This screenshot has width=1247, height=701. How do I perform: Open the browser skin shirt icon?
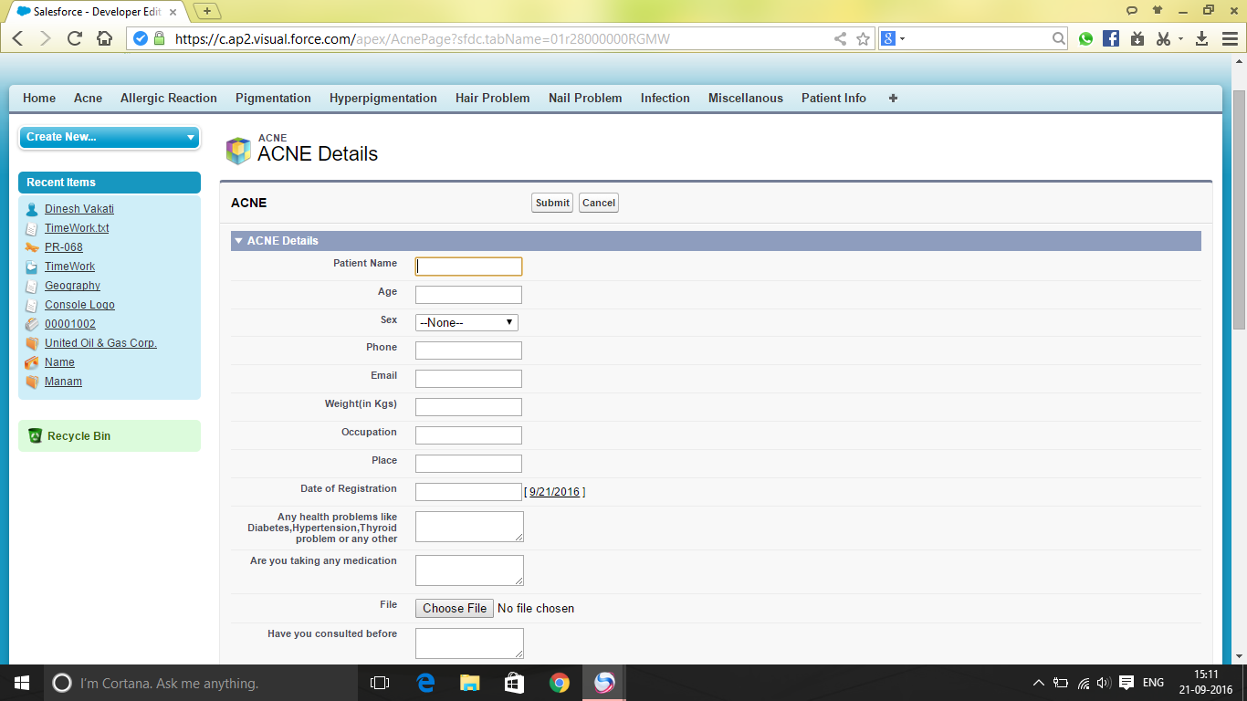point(1158,10)
